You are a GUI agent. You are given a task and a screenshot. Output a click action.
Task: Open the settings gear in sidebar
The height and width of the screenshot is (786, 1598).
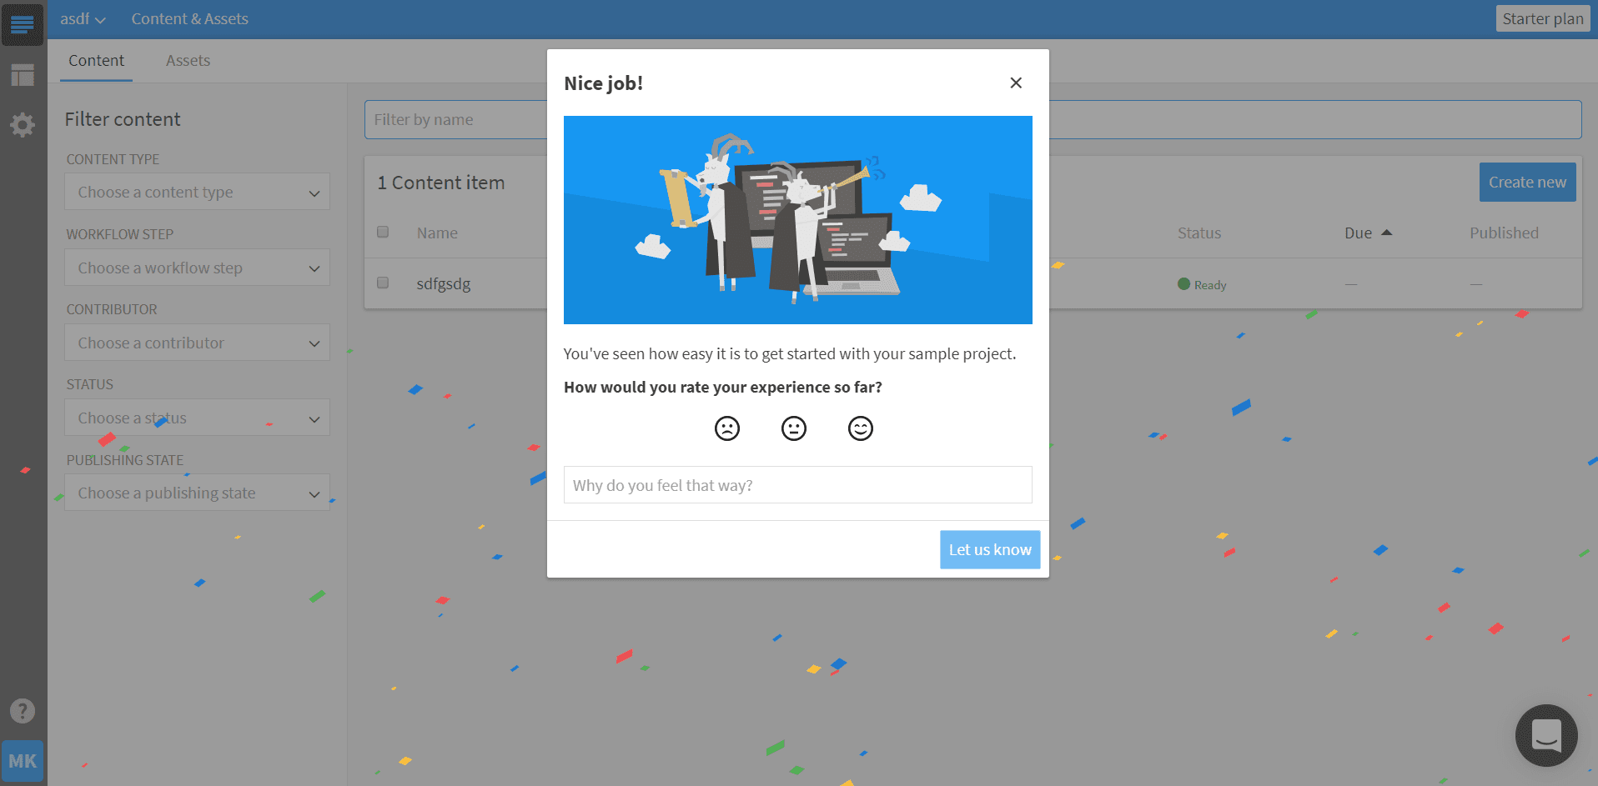pyautogui.click(x=23, y=125)
